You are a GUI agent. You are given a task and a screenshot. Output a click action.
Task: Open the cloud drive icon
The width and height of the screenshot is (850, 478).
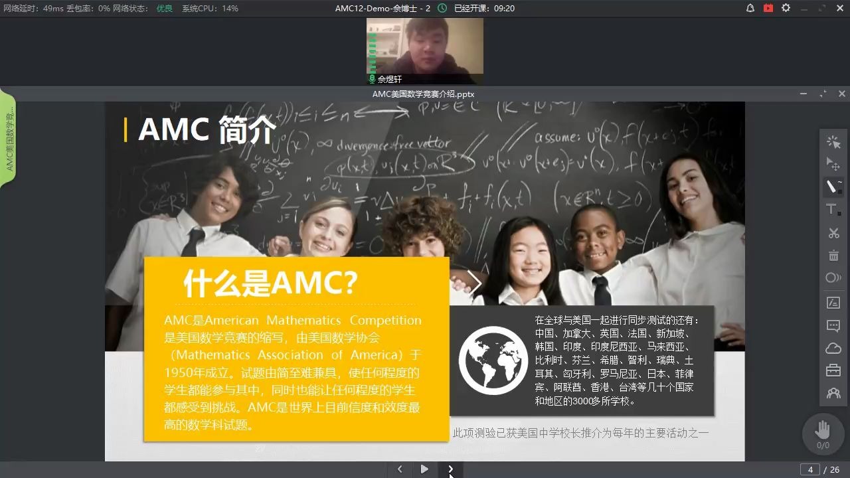(x=833, y=349)
